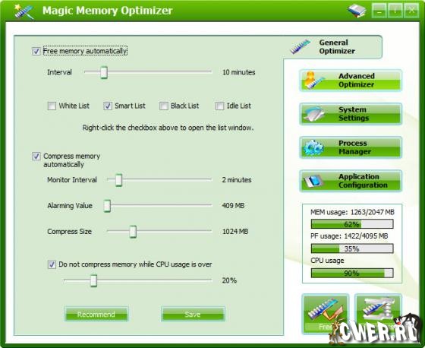Click the Compress Size slider handle

(133, 231)
